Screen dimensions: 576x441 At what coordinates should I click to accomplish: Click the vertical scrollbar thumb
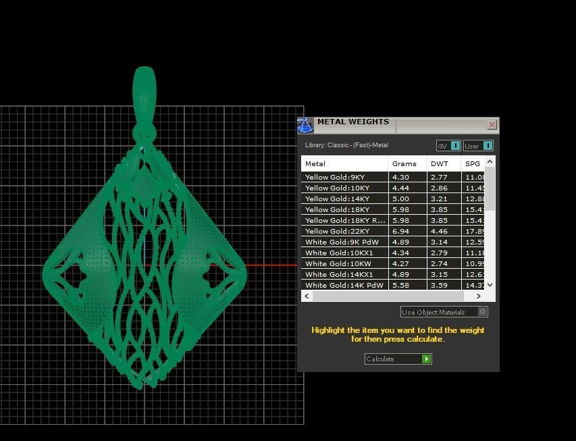coord(490,189)
